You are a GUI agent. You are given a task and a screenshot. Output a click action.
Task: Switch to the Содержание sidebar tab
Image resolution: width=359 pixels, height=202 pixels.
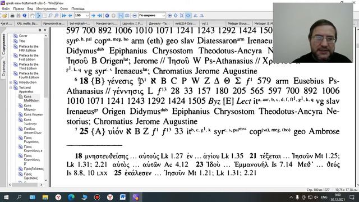3,44
